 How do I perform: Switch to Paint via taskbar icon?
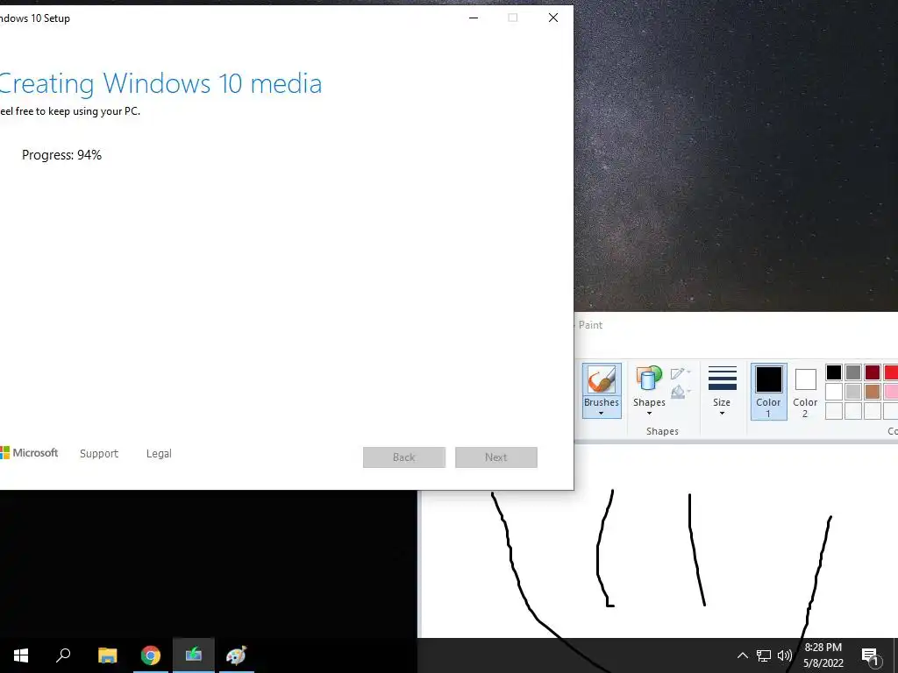coord(237,655)
